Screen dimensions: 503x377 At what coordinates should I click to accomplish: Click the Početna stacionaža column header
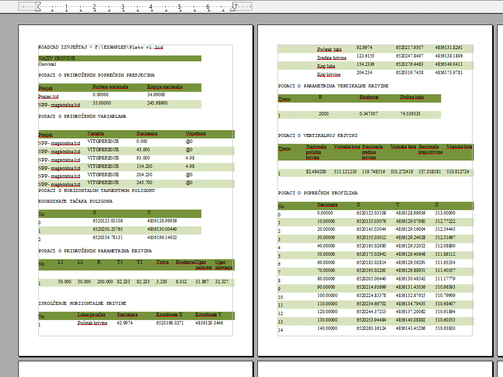click(111, 87)
